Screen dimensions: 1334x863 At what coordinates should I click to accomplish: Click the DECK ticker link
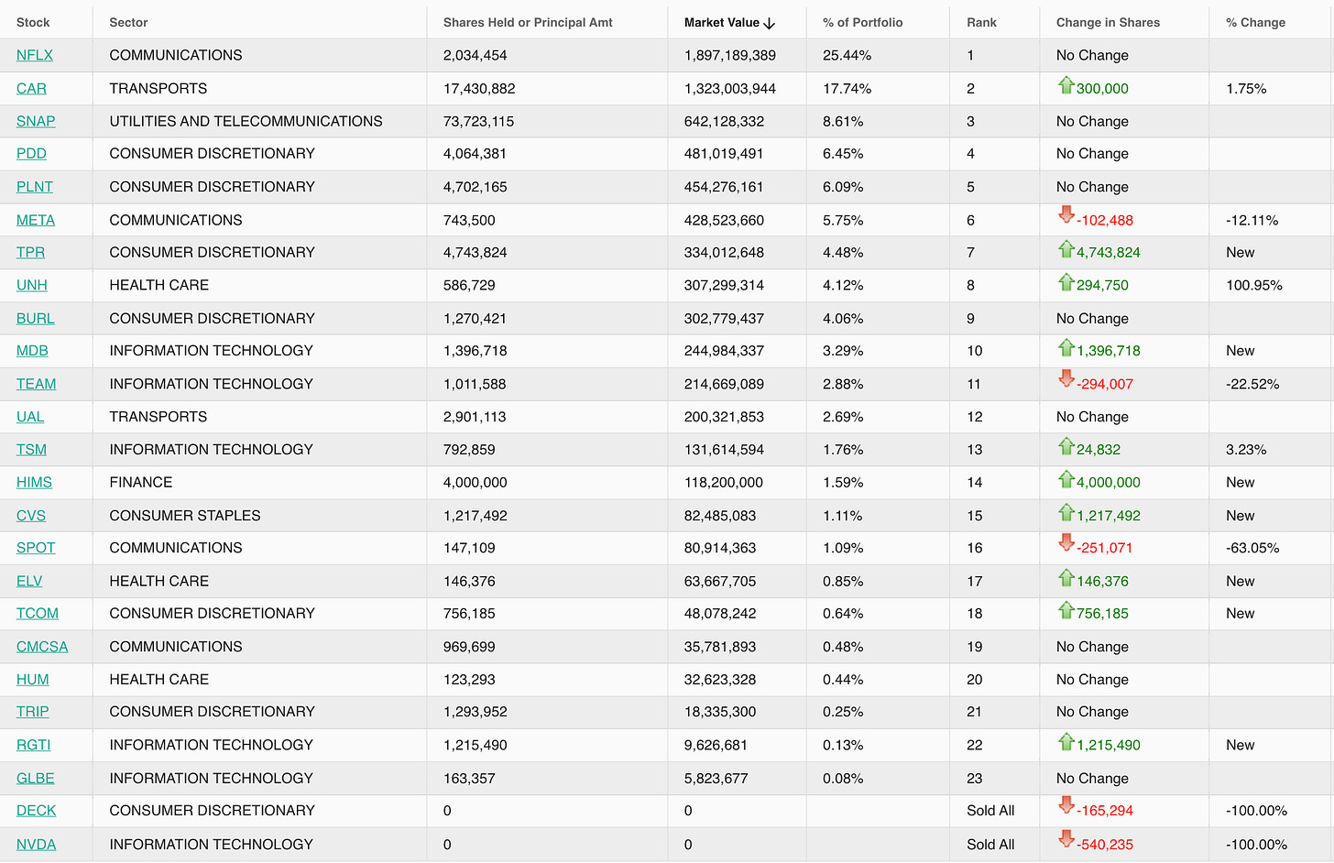point(37,810)
